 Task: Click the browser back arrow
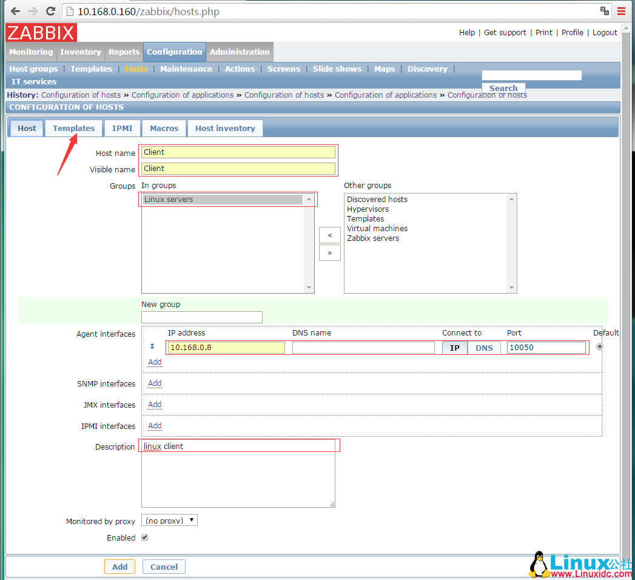pyautogui.click(x=15, y=11)
